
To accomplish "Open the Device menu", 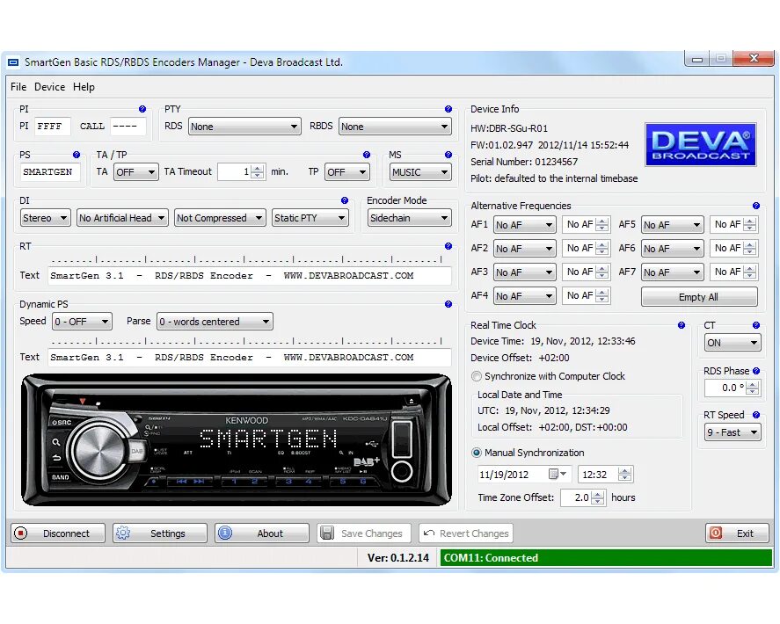I will (50, 86).
